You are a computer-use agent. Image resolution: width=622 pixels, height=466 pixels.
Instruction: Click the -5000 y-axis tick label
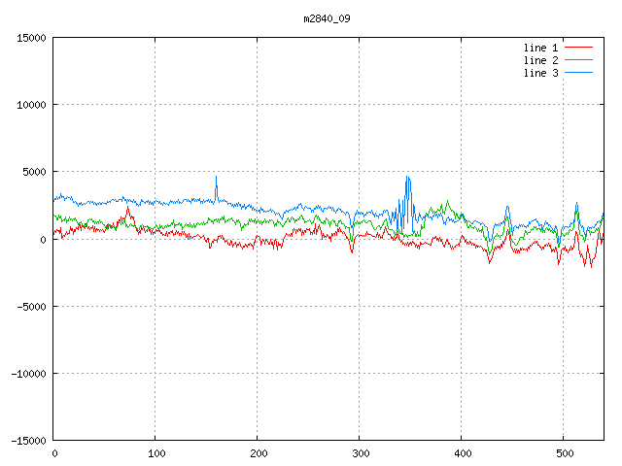point(30,306)
